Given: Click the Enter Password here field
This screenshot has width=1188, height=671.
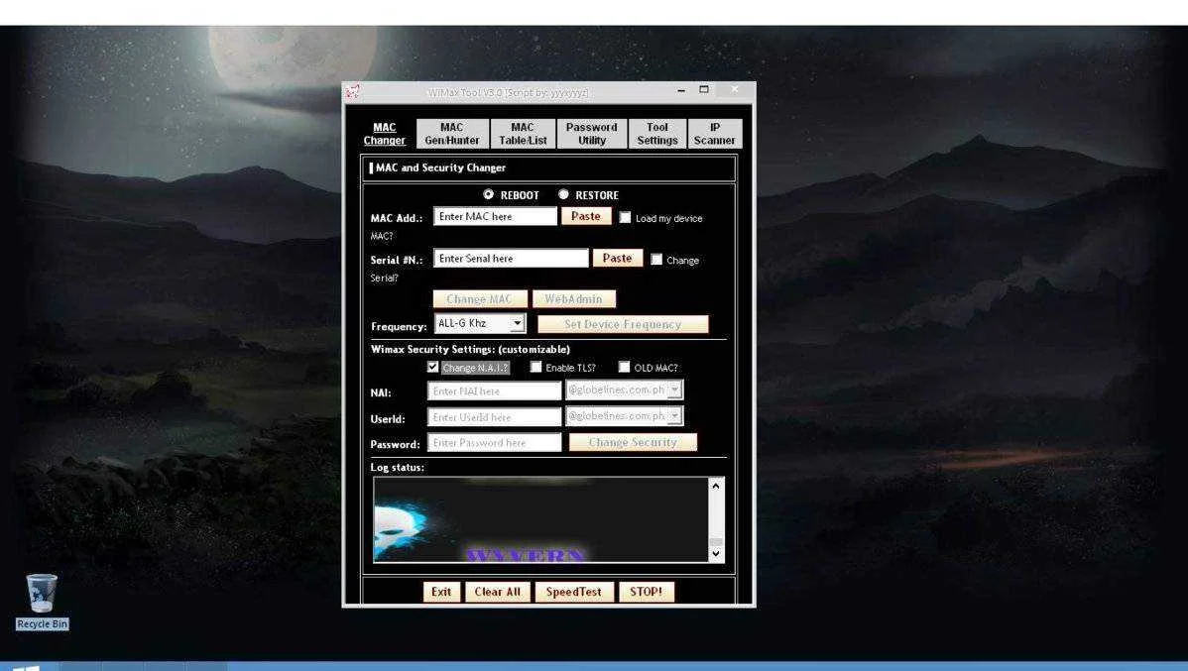Looking at the screenshot, I should 494,442.
